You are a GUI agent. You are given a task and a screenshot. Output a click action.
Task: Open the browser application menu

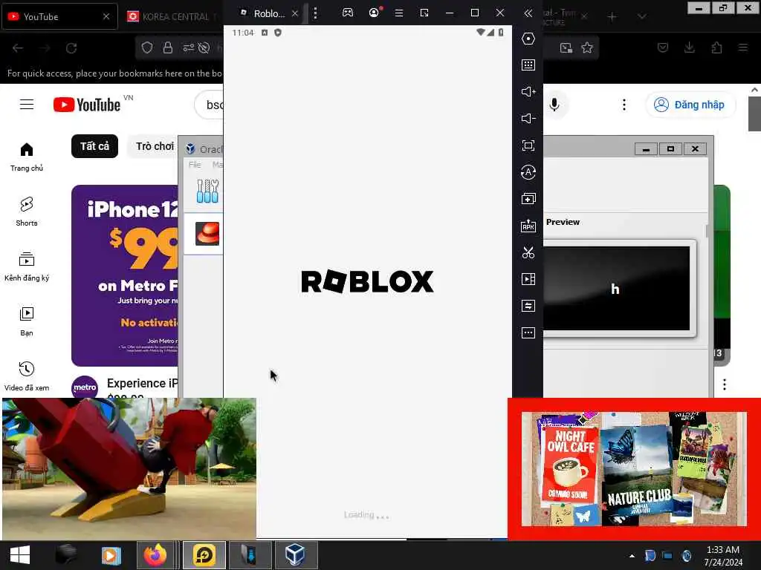(743, 47)
